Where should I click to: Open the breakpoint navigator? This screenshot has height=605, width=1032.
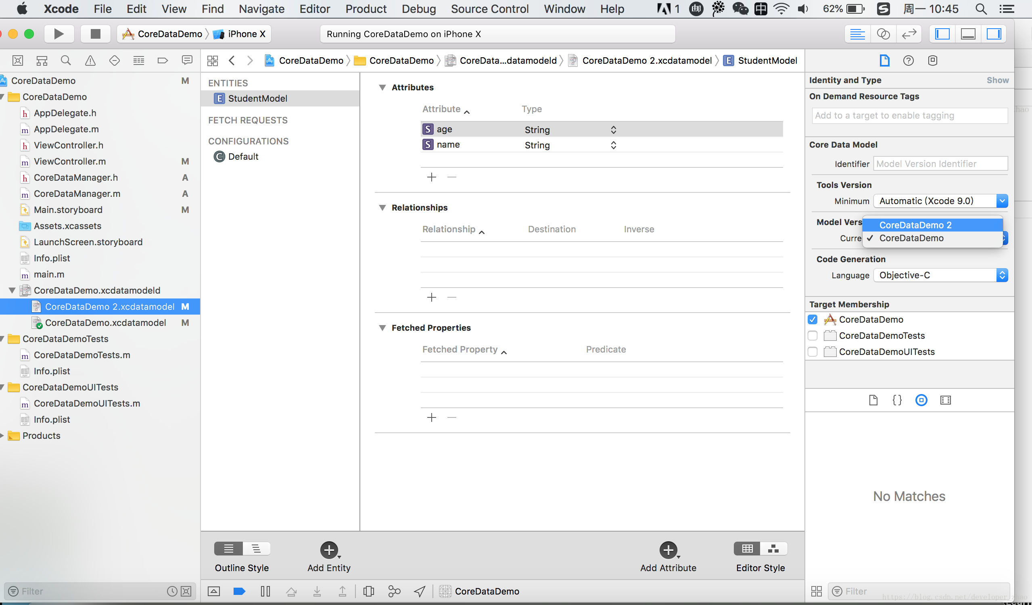(x=163, y=60)
